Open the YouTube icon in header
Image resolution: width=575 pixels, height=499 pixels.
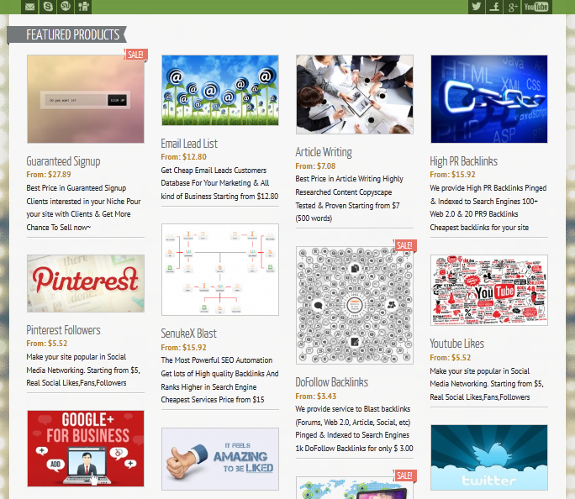click(535, 7)
